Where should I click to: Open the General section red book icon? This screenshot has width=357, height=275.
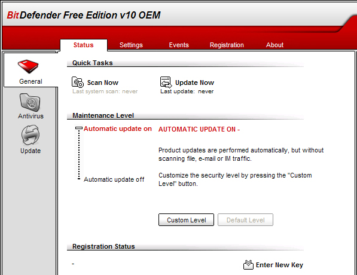pyautogui.click(x=28, y=66)
